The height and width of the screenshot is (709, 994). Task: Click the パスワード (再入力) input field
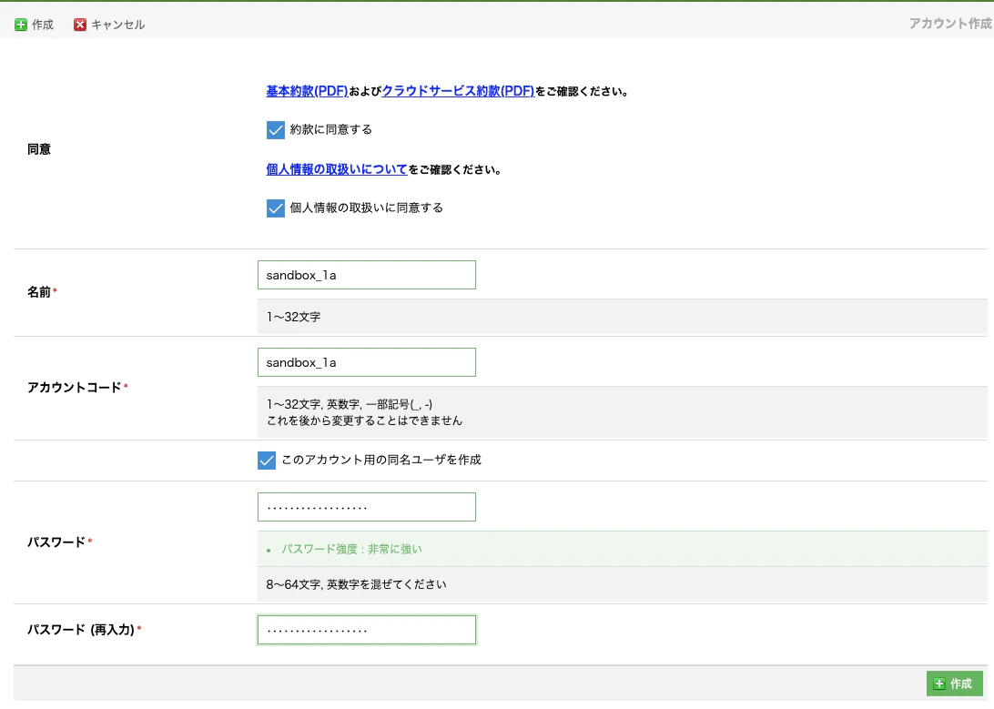click(366, 629)
